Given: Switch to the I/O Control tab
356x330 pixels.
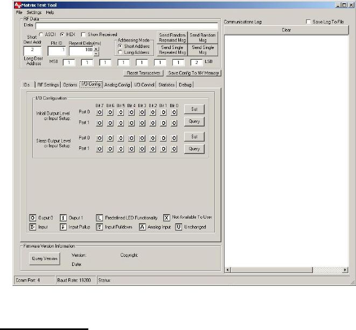Looking at the screenshot, I should click(144, 85).
